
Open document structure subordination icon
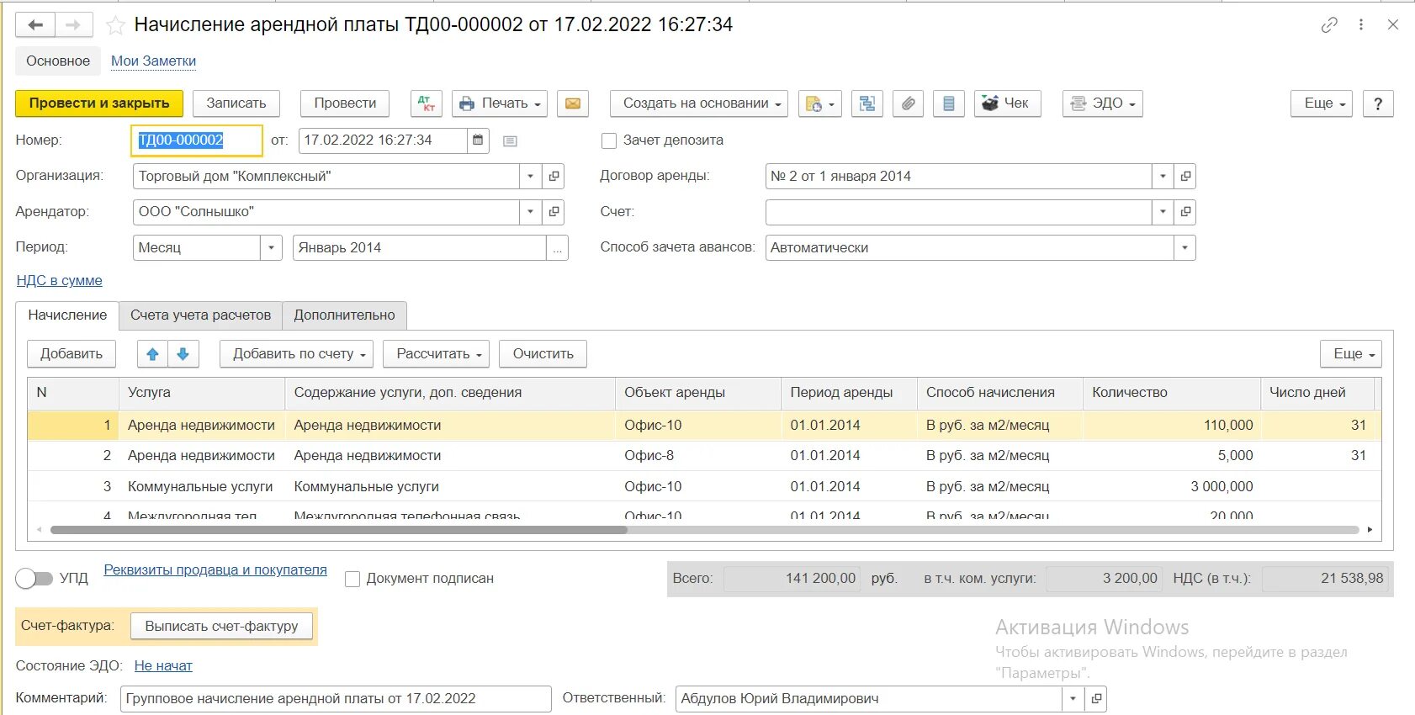[x=867, y=103]
